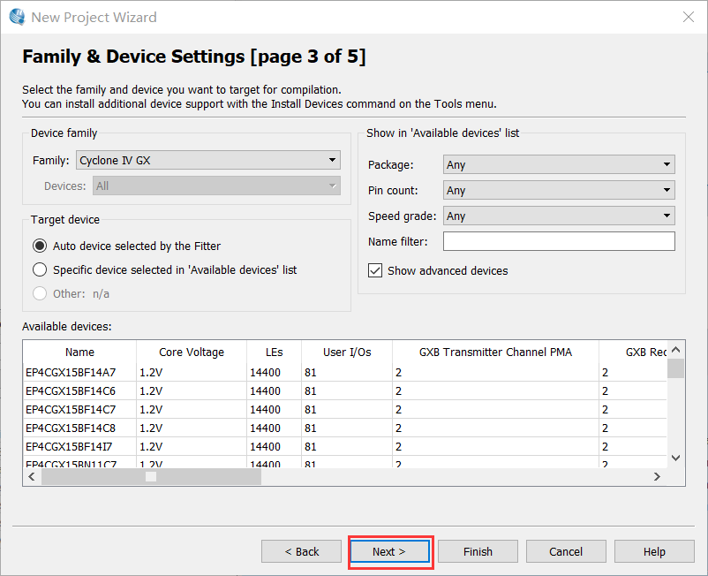The image size is (708, 576).
Task: Click the Name column header
Action: [79, 352]
